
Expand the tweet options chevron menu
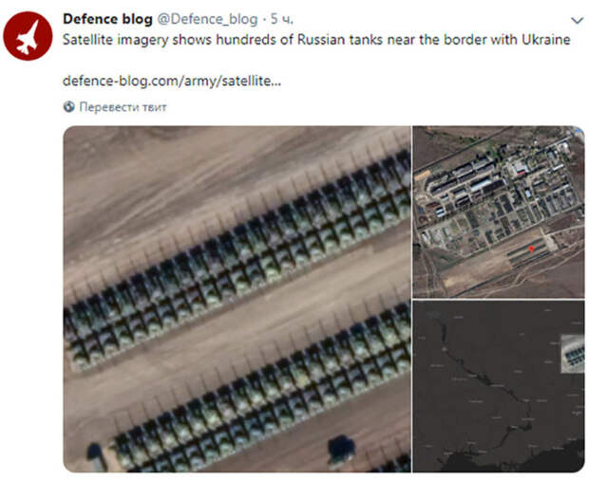click(x=577, y=20)
